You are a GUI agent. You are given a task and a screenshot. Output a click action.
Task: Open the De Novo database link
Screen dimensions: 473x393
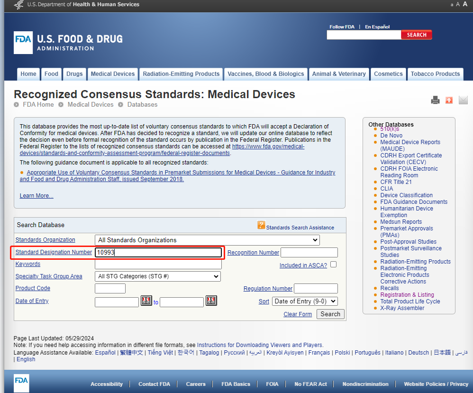(391, 136)
